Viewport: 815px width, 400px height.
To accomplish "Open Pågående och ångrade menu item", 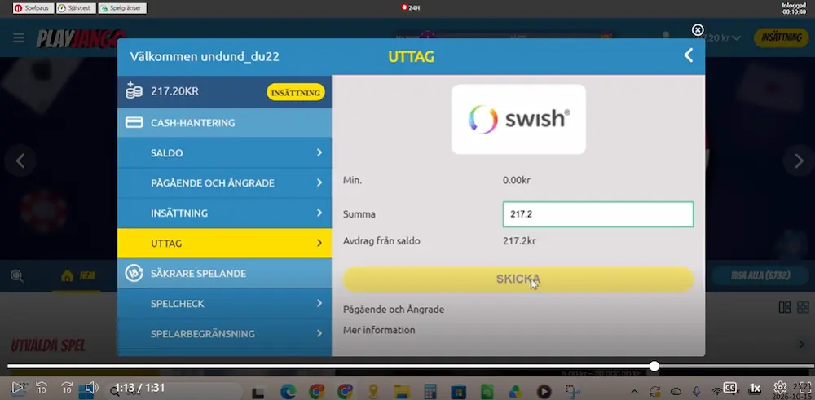I will click(225, 182).
